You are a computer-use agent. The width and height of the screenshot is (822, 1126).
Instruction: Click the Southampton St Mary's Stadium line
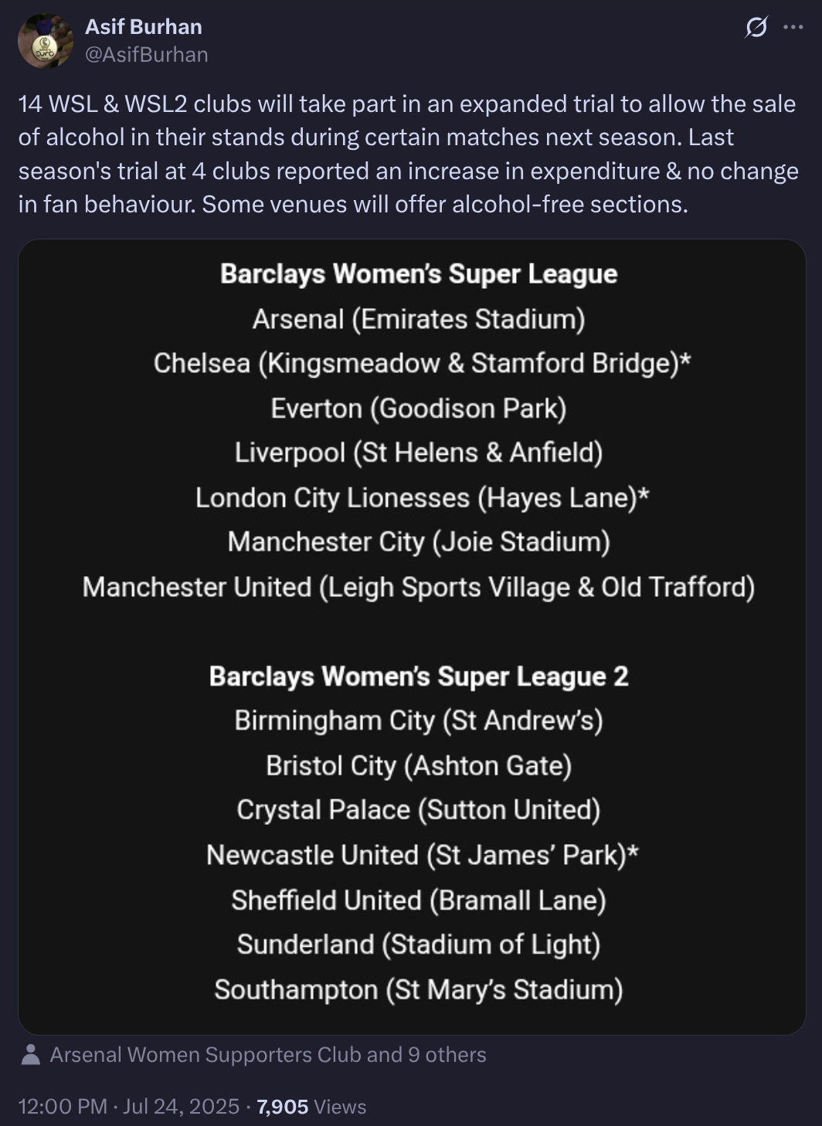(x=419, y=990)
